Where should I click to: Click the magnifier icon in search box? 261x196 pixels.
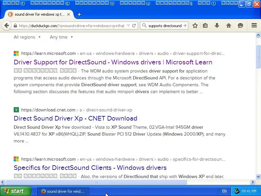[x=144, y=25]
